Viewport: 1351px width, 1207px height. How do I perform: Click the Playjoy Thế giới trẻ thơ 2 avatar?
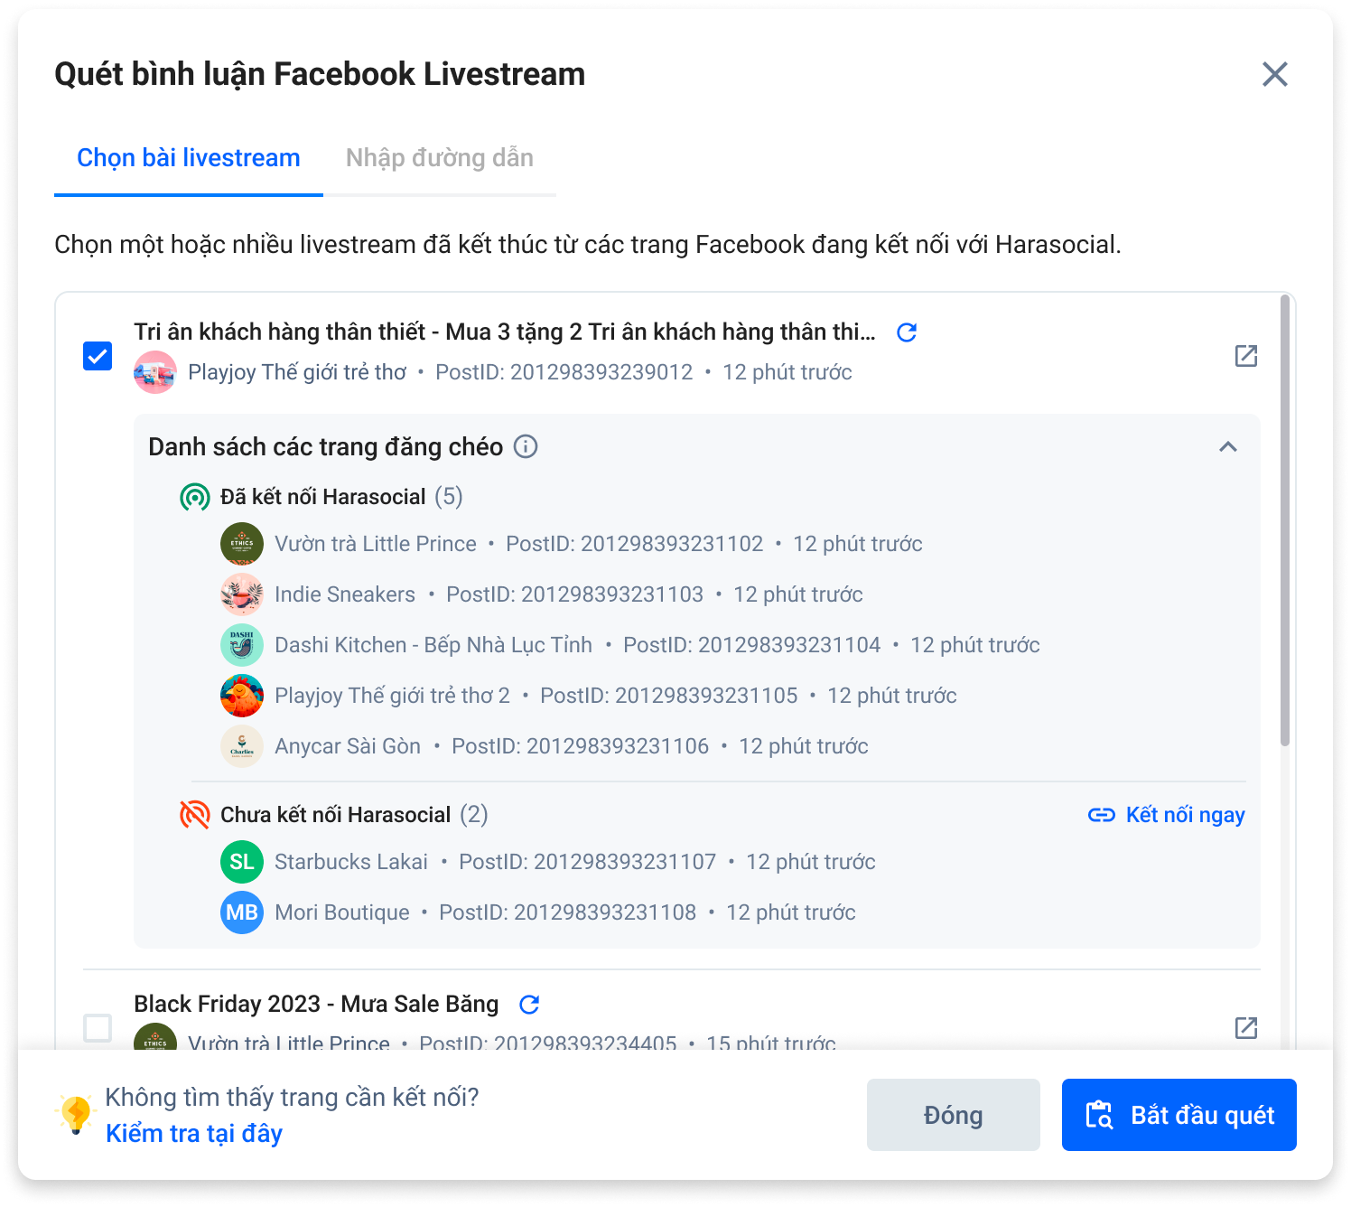(242, 696)
